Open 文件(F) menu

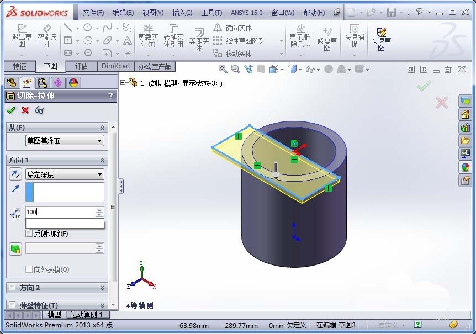tap(93, 13)
